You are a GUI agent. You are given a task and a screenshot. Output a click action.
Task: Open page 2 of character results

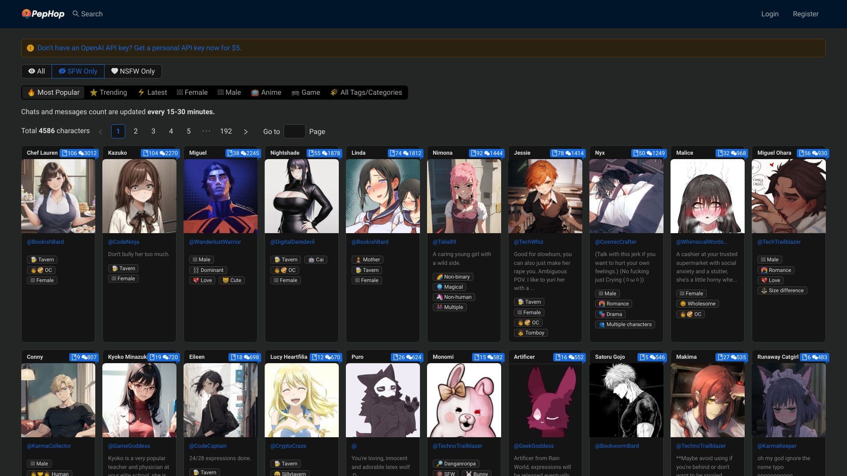click(x=135, y=131)
